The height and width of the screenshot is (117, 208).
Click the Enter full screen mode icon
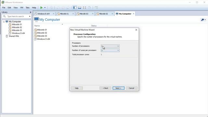(84, 8)
